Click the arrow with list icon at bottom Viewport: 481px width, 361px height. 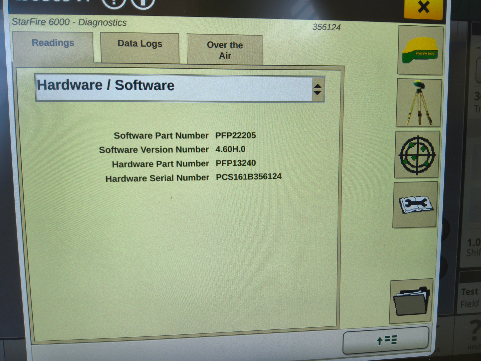[x=385, y=340]
